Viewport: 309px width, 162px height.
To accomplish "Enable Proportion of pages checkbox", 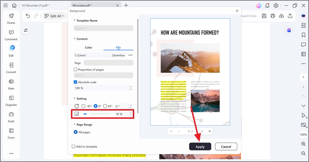I will pos(75,69).
